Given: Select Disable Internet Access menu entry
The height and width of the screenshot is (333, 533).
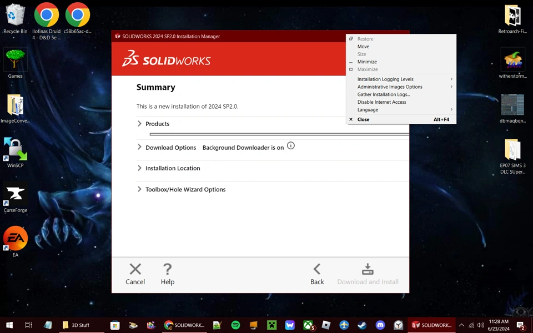Looking at the screenshot, I should (401, 102).
